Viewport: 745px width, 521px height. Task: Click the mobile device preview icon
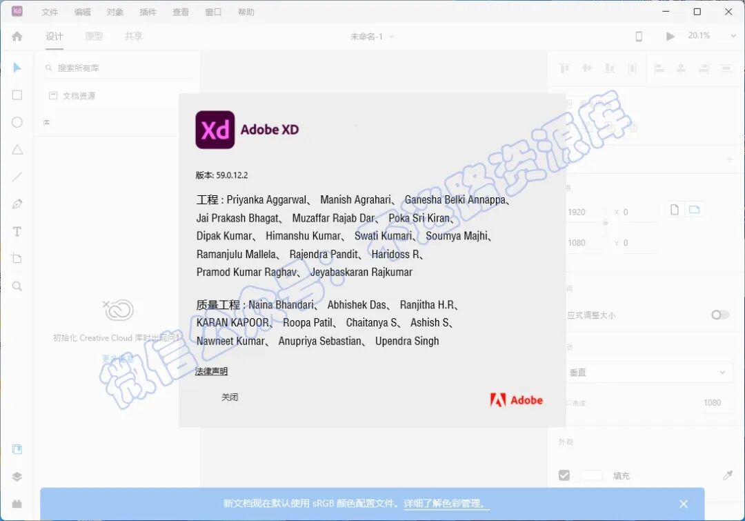pyautogui.click(x=639, y=37)
